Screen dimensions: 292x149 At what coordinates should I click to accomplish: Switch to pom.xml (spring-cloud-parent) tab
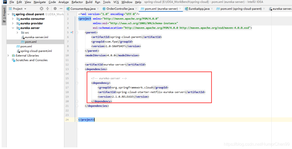click(x=241, y=9)
